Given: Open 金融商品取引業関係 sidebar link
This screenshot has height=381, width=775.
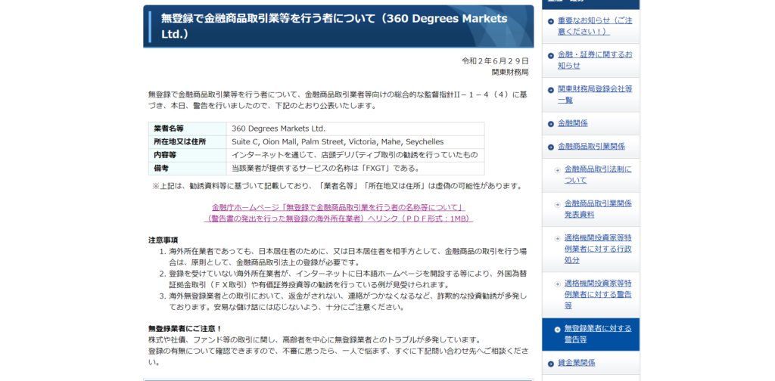Looking at the screenshot, I should click(x=591, y=147).
